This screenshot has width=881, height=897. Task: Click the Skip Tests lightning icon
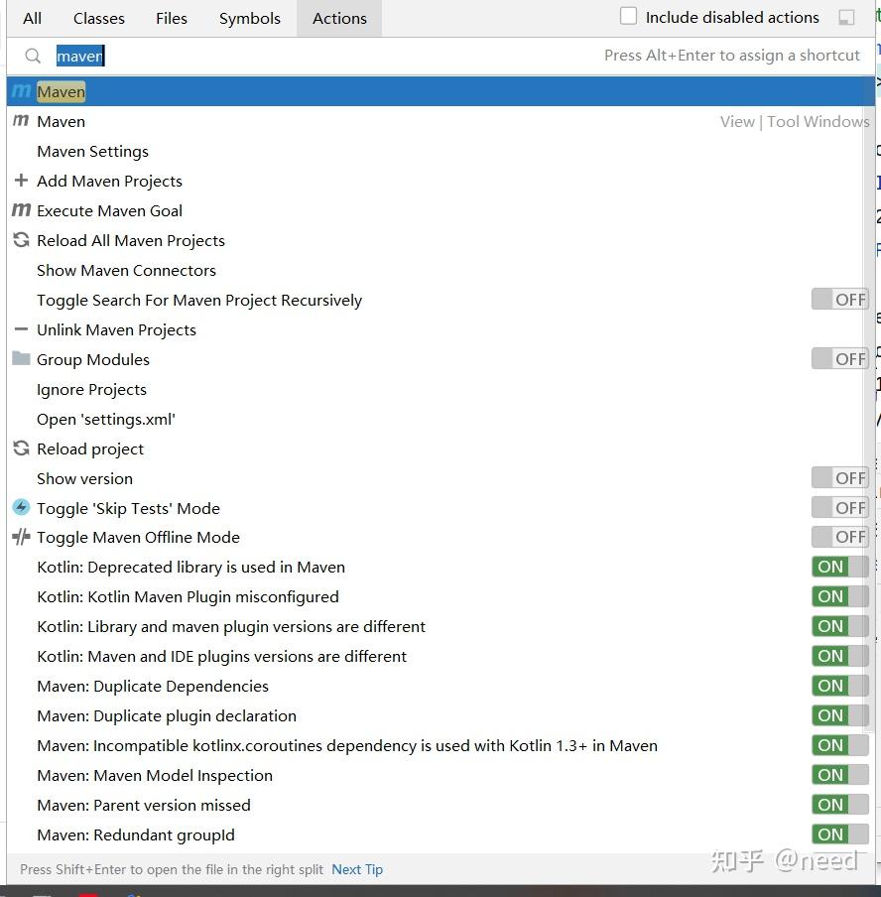click(x=21, y=507)
